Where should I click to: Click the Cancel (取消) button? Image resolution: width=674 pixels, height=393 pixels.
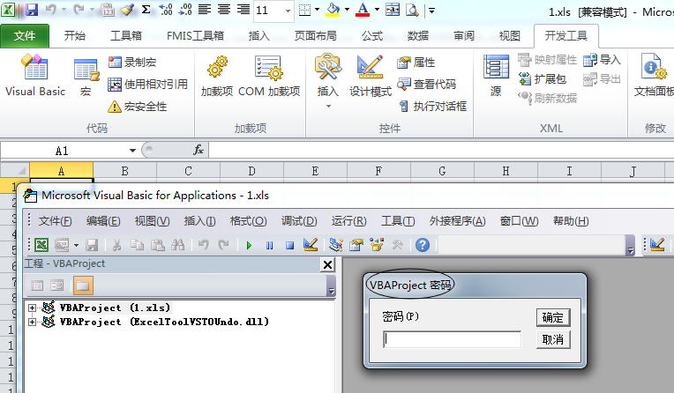coord(553,339)
